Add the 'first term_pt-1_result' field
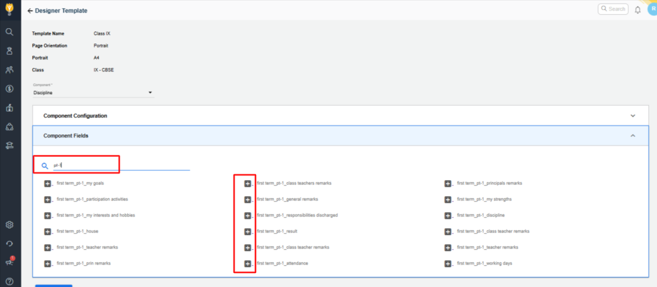The height and width of the screenshot is (287, 657). pos(248,231)
